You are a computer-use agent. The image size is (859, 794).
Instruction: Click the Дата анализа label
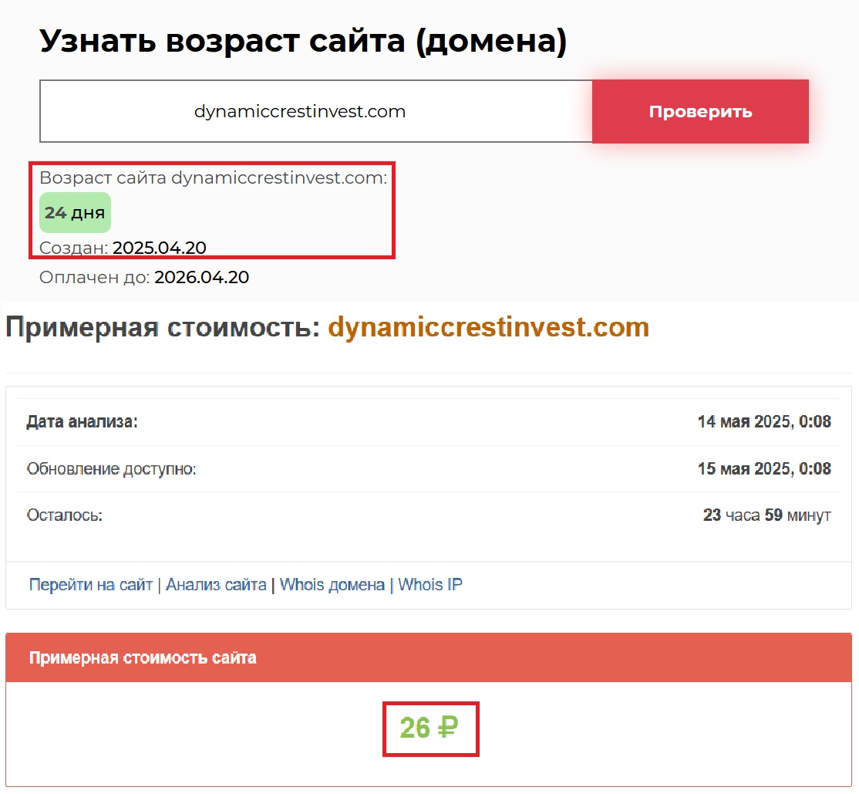(82, 422)
